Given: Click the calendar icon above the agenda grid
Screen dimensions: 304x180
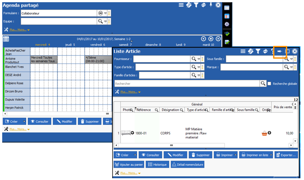Looking at the screenshot, I should click(6, 39).
